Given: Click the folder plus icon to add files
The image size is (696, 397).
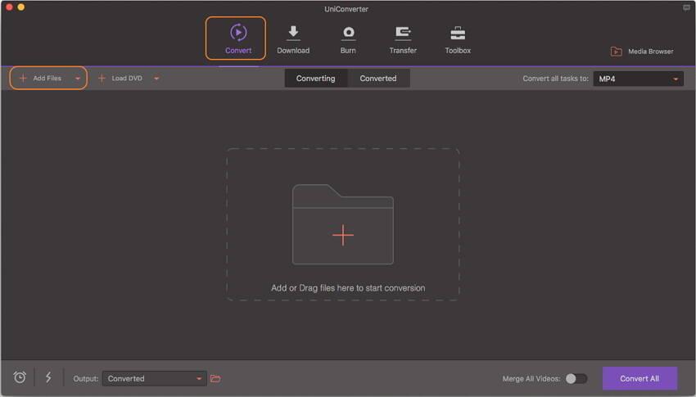Looking at the screenshot, I should (342, 224).
